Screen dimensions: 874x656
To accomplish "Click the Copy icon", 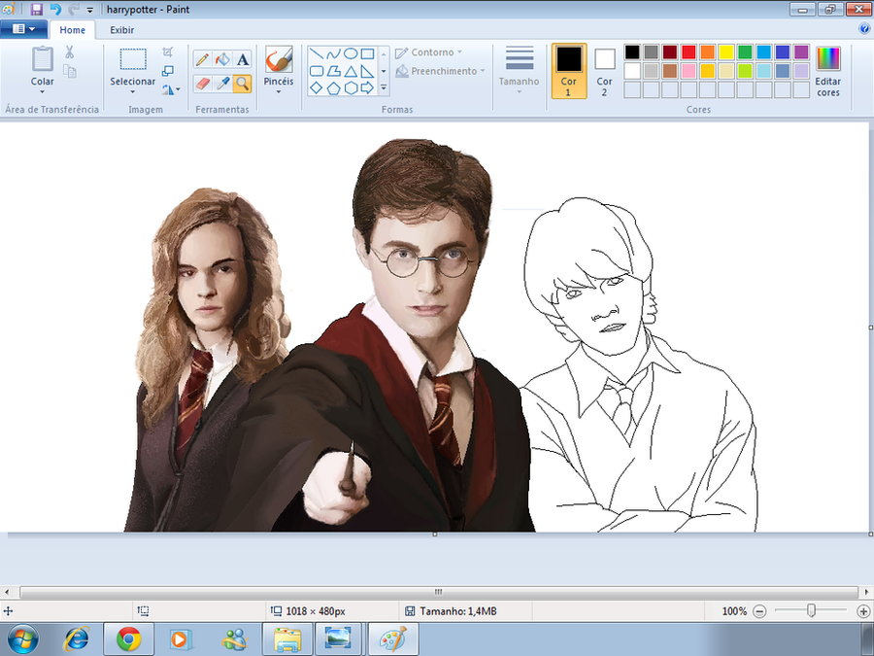I will click(x=70, y=71).
